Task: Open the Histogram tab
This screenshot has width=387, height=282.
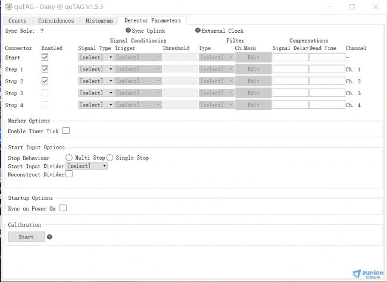Action: pos(99,21)
